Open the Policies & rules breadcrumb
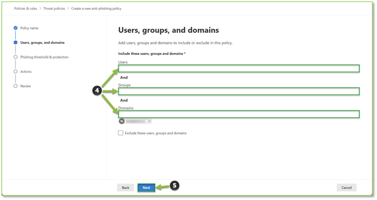The width and height of the screenshot is (377, 200). pos(25,8)
